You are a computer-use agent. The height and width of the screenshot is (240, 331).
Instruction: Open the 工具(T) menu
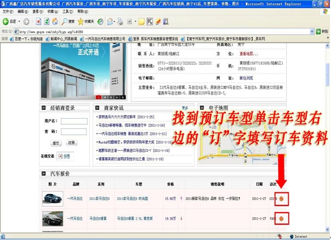point(67,11)
